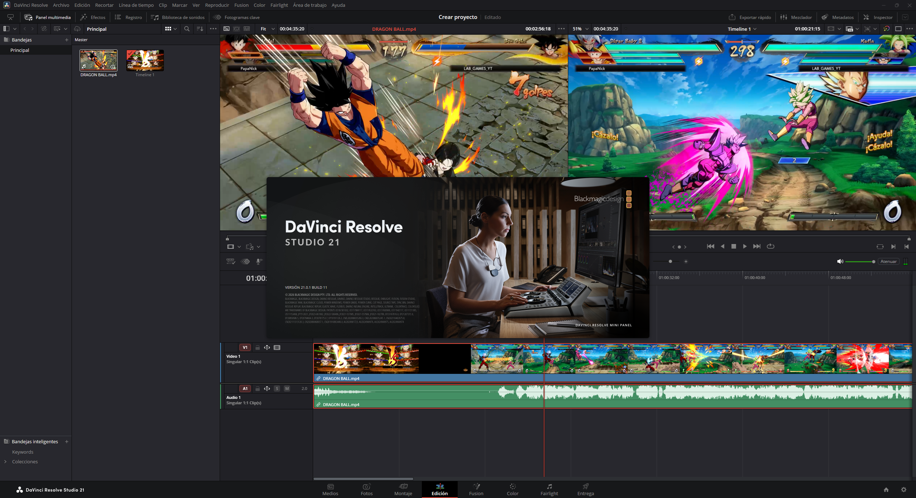916x498 pixels.
Task: Click Exportar rápido
Action: coord(750,17)
